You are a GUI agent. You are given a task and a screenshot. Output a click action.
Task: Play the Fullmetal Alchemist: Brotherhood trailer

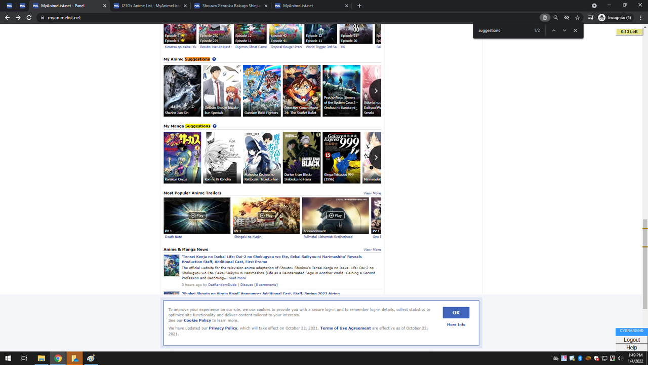click(335, 215)
